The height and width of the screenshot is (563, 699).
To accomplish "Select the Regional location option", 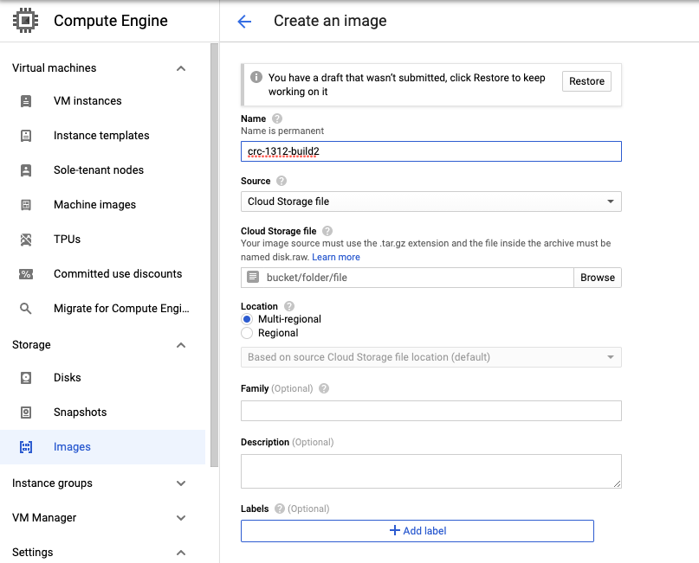I will 247,333.
